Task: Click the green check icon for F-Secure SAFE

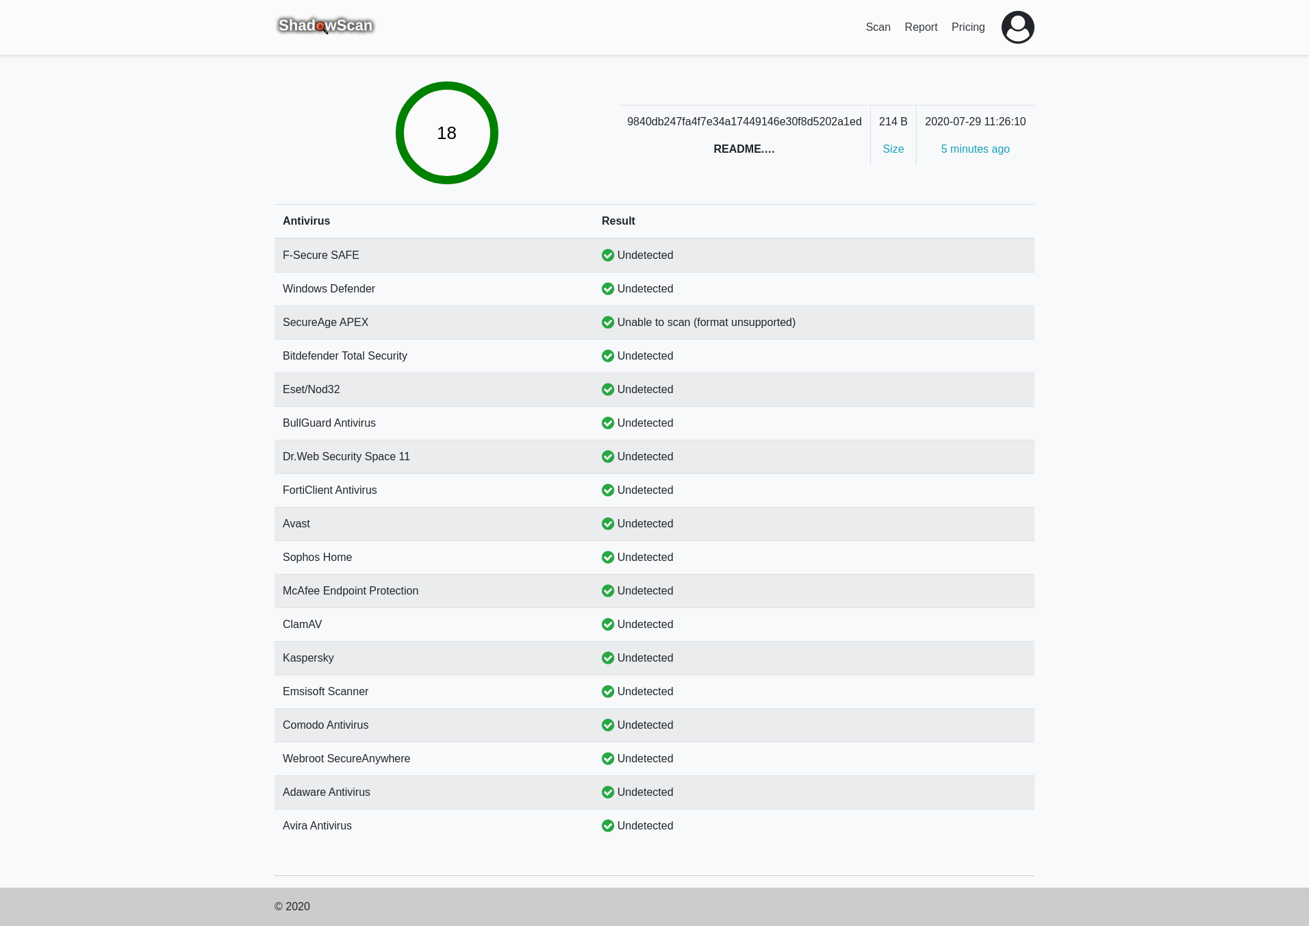Action: [x=607, y=255]
